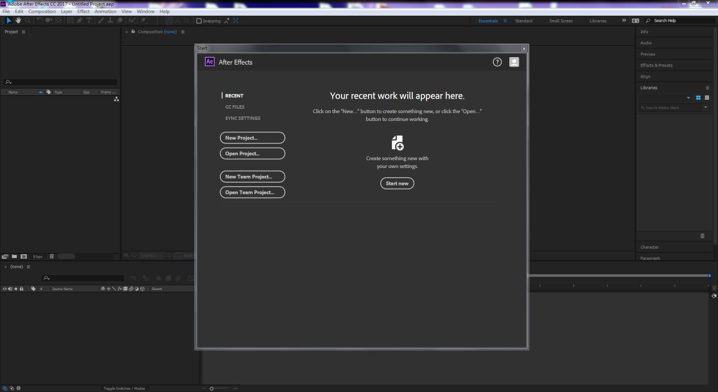Viewport: 718px width, 392px height.
Task: Delete selected project items with trash icon
Action: [52, 256]
